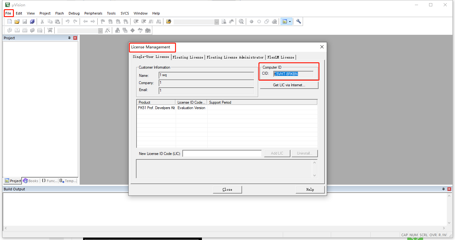This screenshot has width=455, height=240.
Task: Expand the Window layout button dropdown arrow
Action: coord(290,22)
